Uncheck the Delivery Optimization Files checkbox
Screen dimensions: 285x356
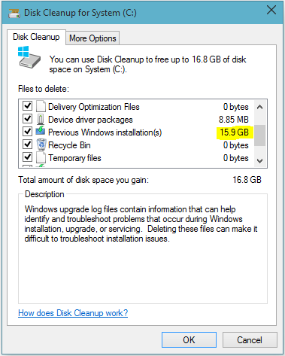(x=28, y=105)
